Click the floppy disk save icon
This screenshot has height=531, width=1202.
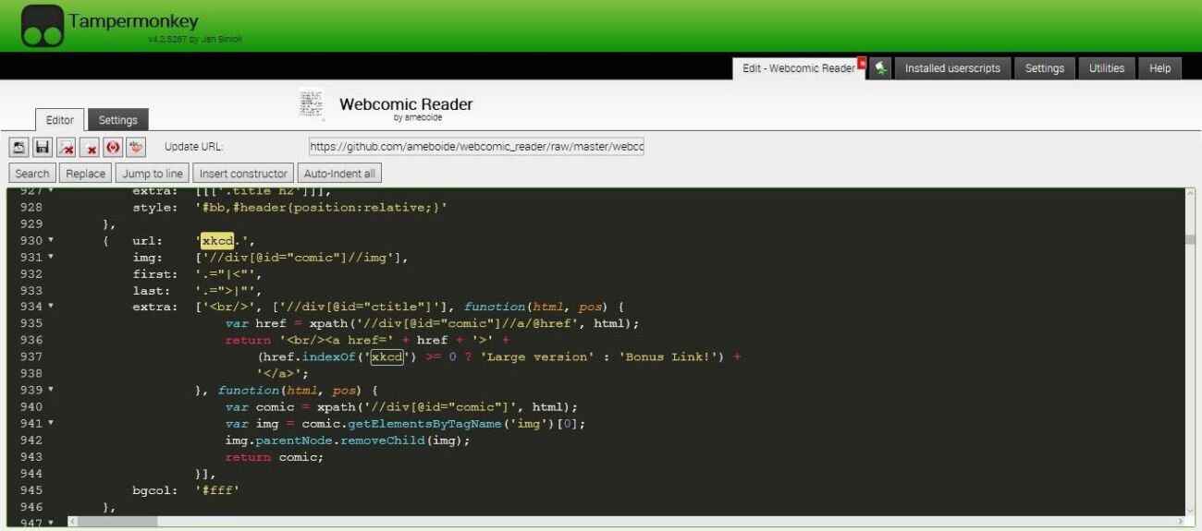pyautogui.click(x=42, y=147)
